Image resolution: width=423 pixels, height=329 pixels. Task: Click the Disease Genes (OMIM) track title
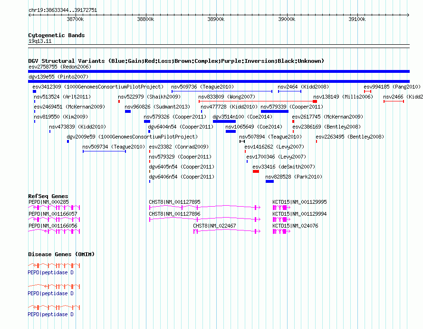(61, 254)
